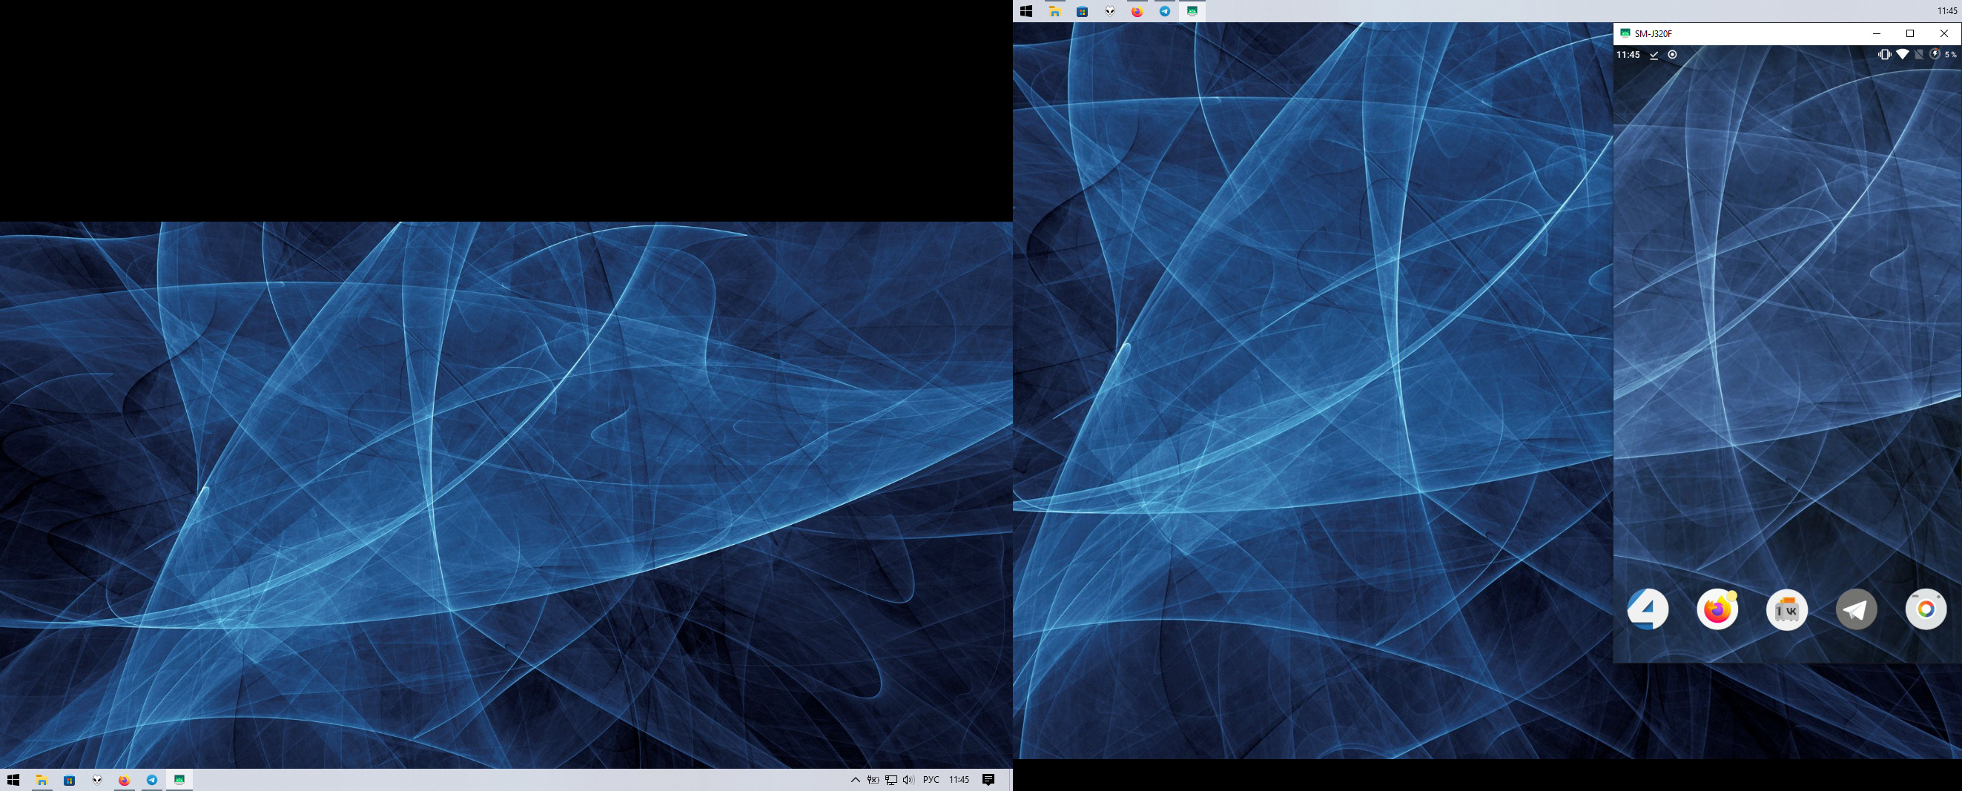Launch Firefox from the phone dock
This screenshot has width=1962, height=791.
click(x=1717, y=609)
